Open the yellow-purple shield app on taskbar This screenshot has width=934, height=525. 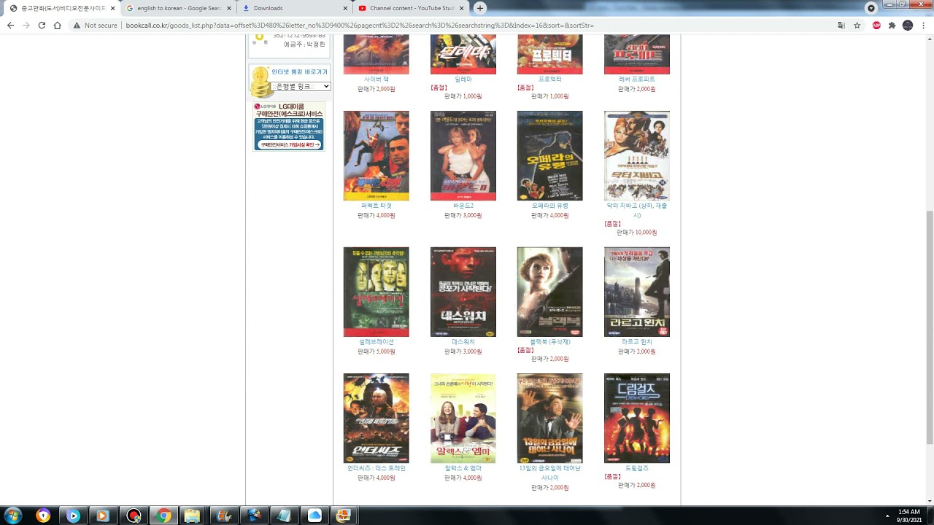coord(43,516)
